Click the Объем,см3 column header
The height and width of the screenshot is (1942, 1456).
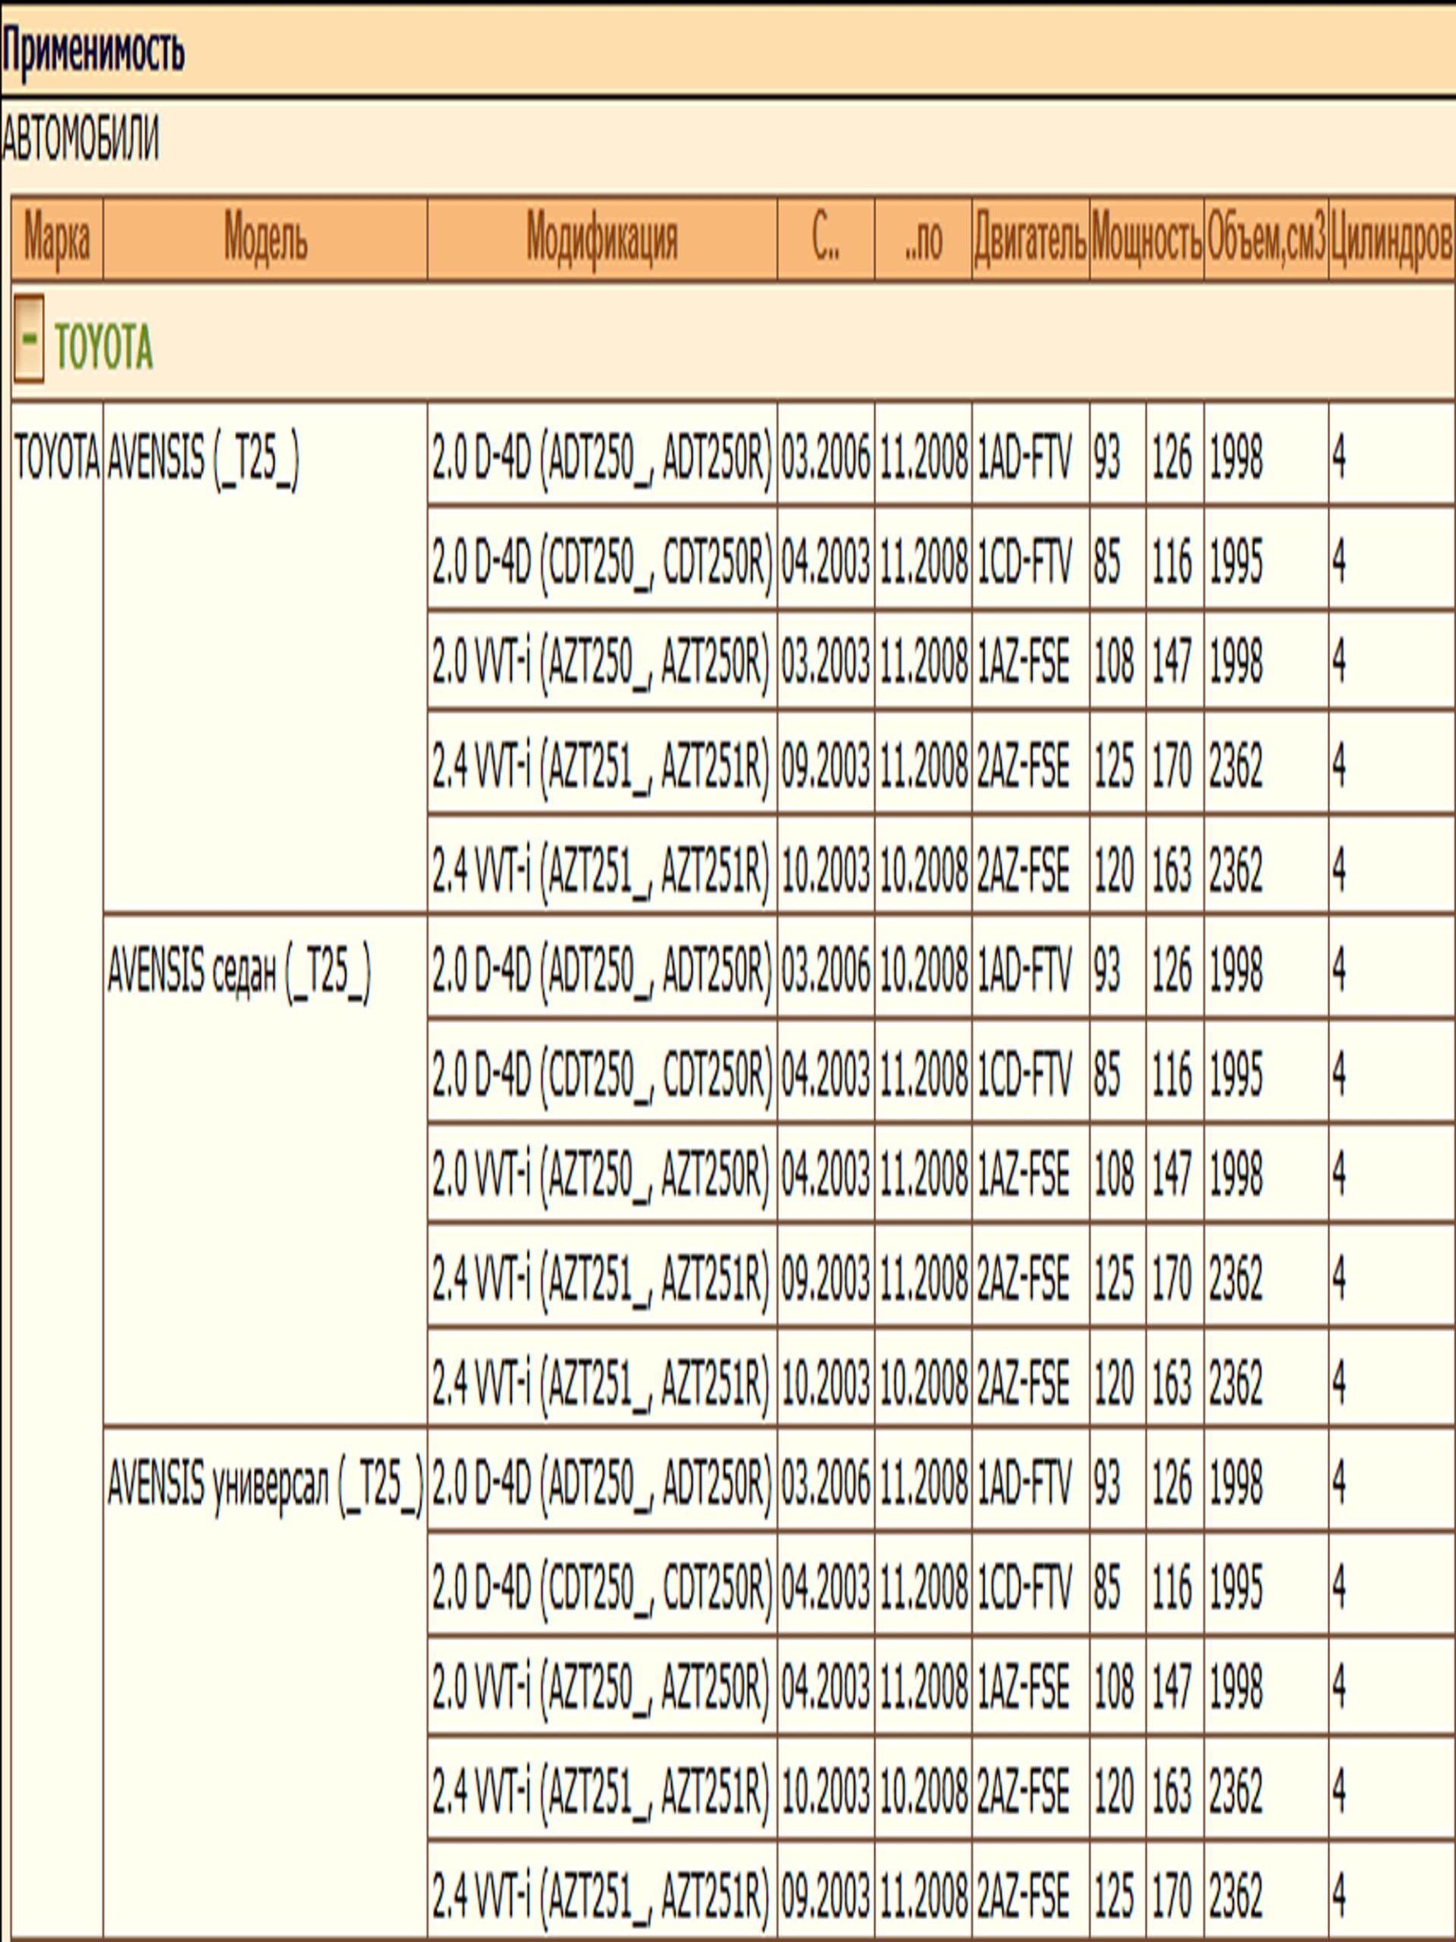point(1266,239)
